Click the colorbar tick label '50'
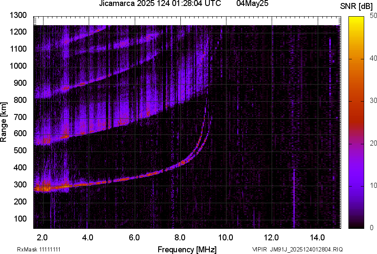 click(374, 16)
